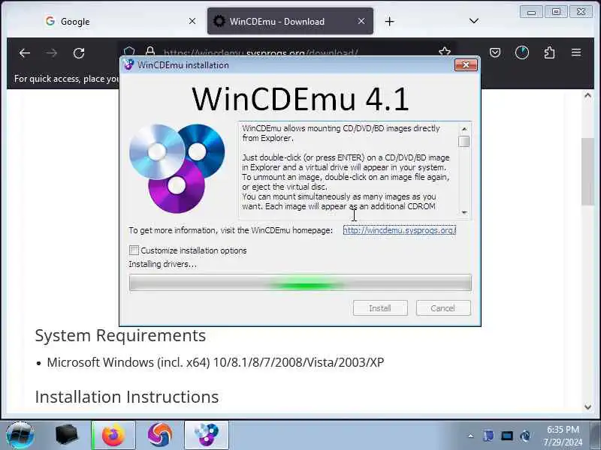
Task: Click the Firefox taskbar icon
Action: 113,436
